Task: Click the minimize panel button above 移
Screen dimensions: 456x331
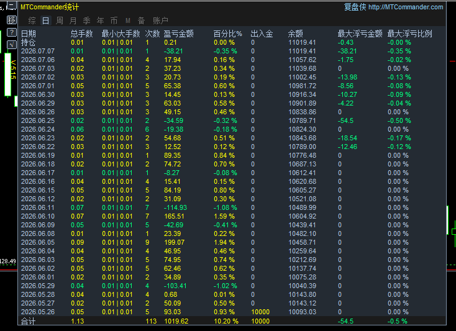Action: click(x=11, y=5)
